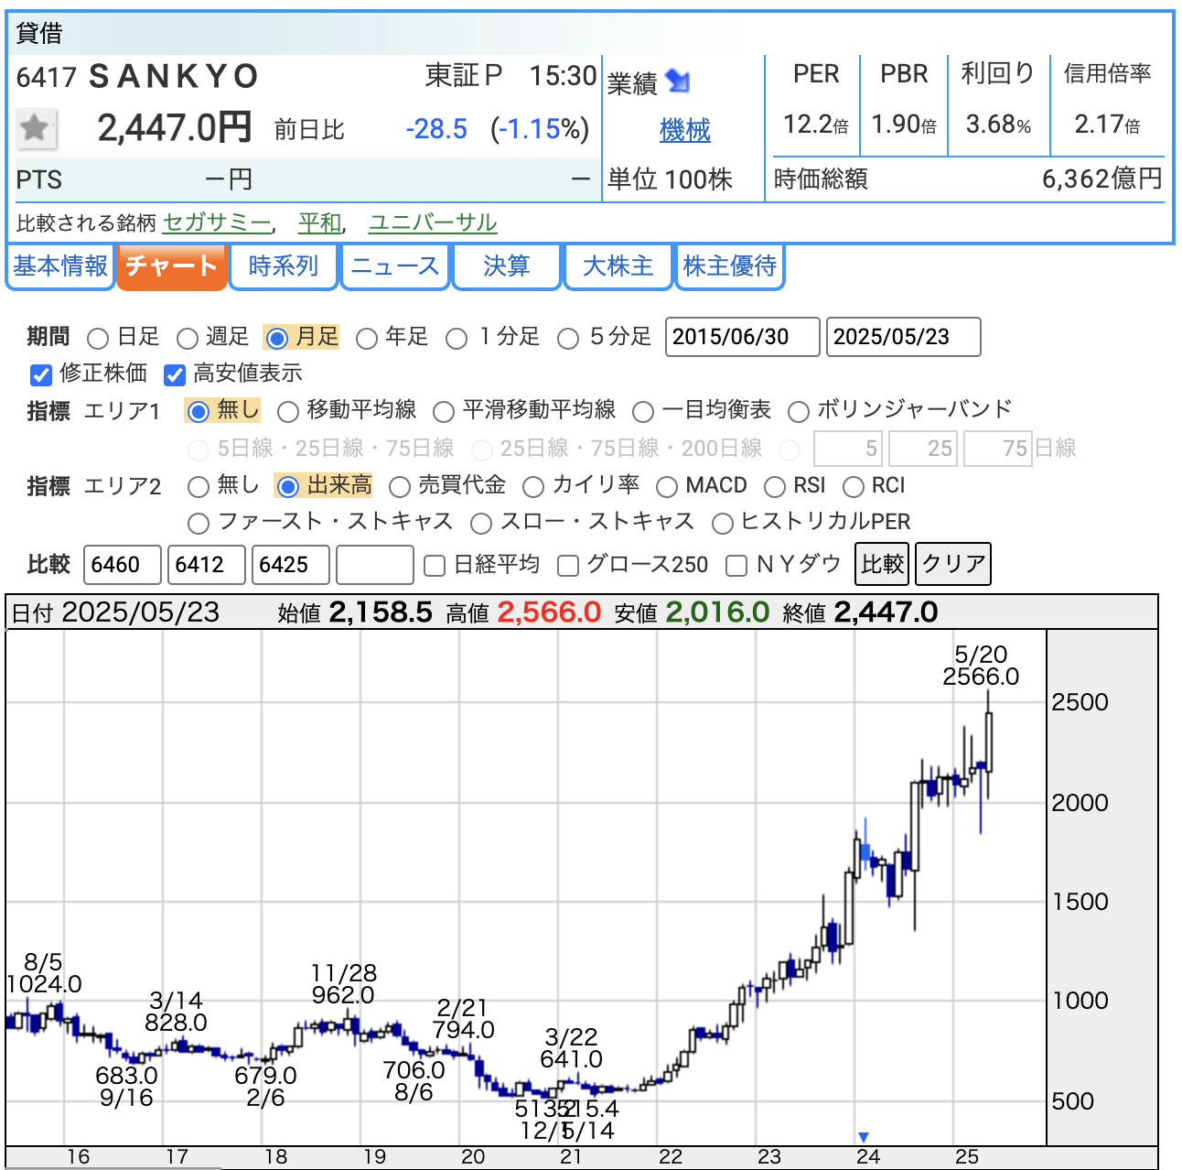Toggle the NYダウ comparison checkbox

tap(736, 566)
